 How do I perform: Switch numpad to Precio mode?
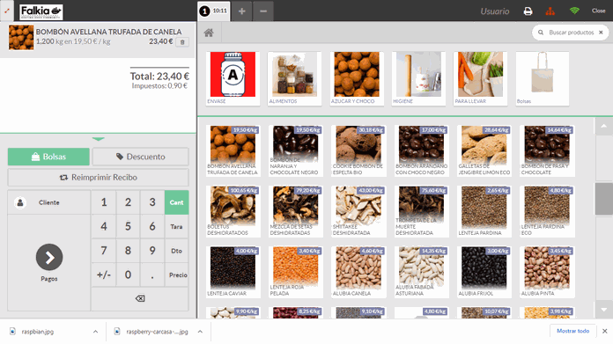(x=178, y=274)
